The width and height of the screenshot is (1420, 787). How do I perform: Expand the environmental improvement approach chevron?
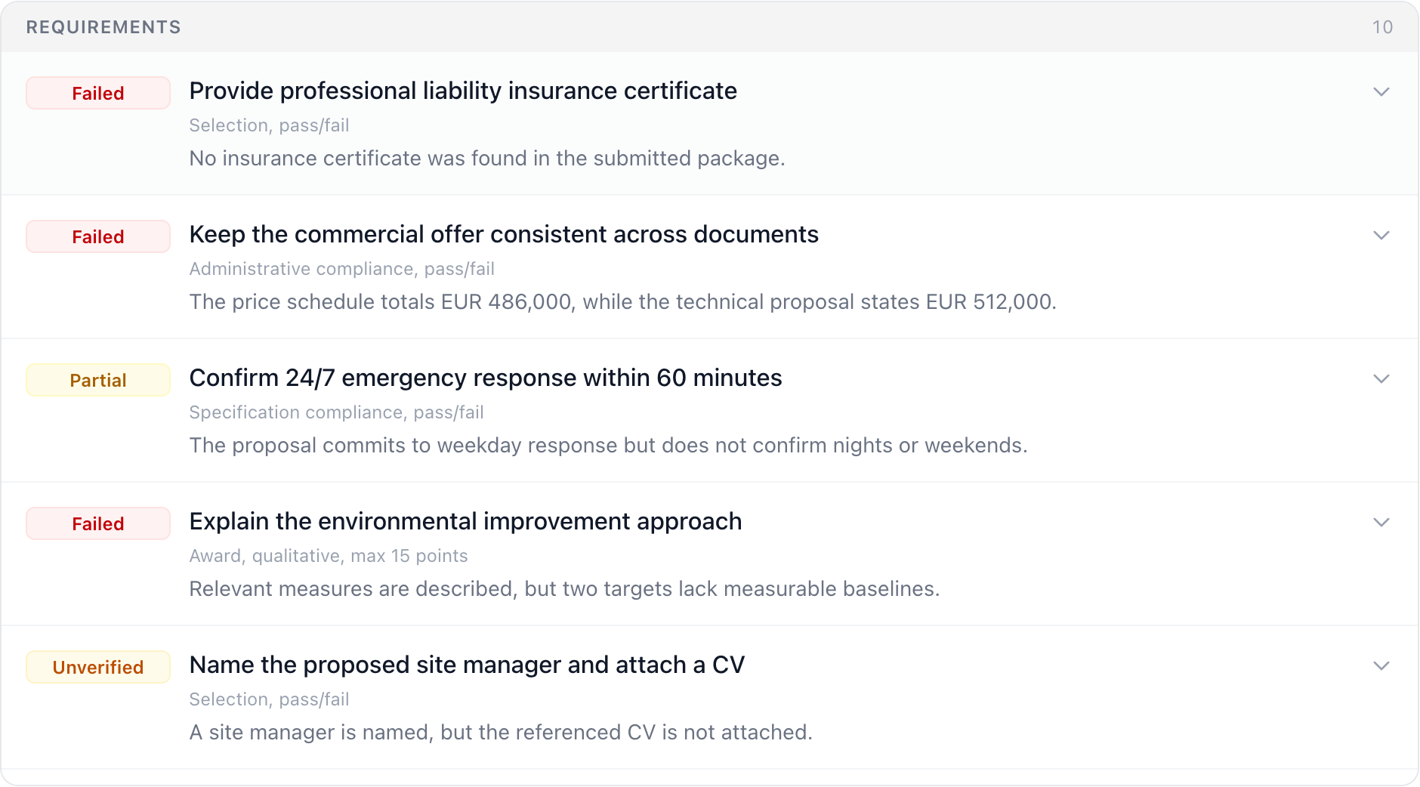tap(1381, 523)
